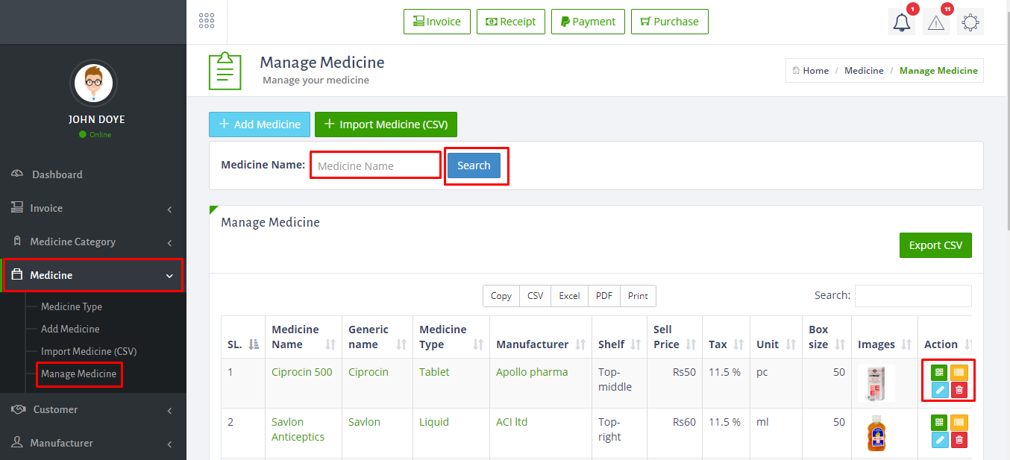
Task: Delete Savlon Anticeptics using the trash icon
Action: (x=959, y=440)
